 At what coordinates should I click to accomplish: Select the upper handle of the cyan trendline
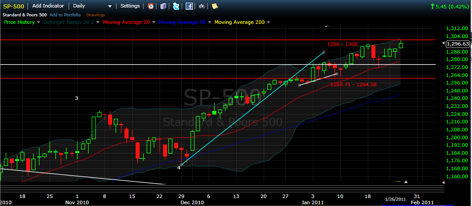324,52
